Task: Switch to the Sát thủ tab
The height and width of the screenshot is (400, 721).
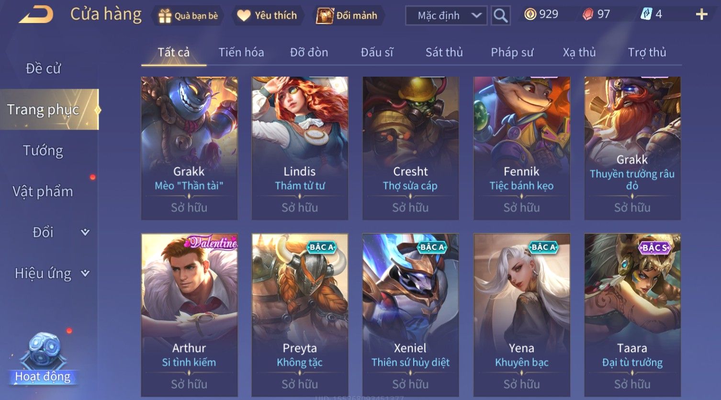Action: click(444, 52)
